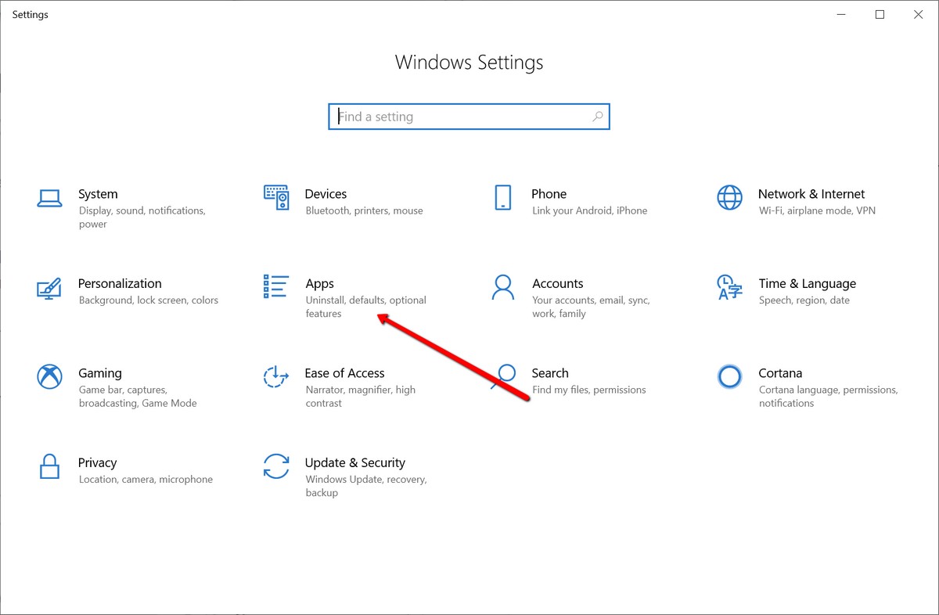The width and height of the screenshot is (939, 615).
Task: Open the Personalization paintbrush icon
Action: [x=49, y=289]
